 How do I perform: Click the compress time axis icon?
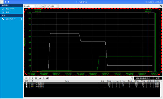tap(40, 78)
